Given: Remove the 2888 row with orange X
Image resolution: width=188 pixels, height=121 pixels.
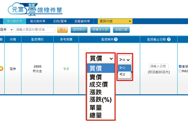Looking at the screenshot, I should 1,69.
